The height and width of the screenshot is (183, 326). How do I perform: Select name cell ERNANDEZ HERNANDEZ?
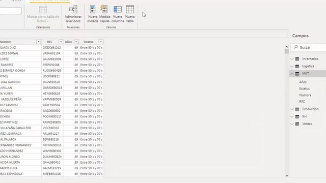[x=20, y=145]
